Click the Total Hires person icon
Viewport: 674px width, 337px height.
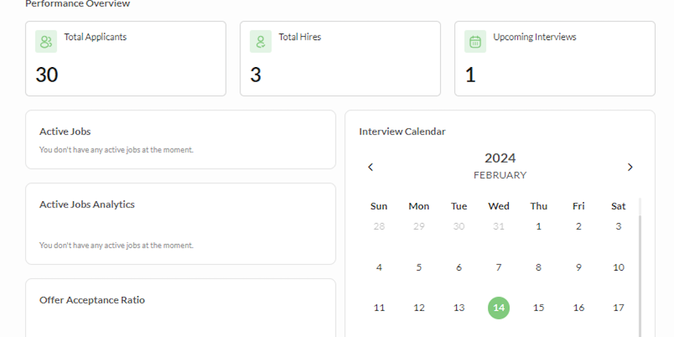[x=261, y=41]
